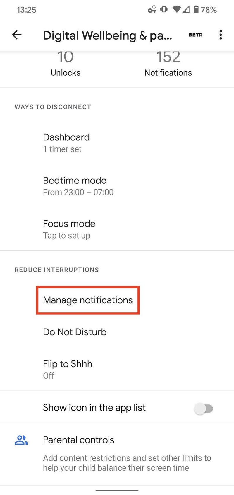Set up Focus mode
This screenshot has height=495, width=234.
[69, 229]
